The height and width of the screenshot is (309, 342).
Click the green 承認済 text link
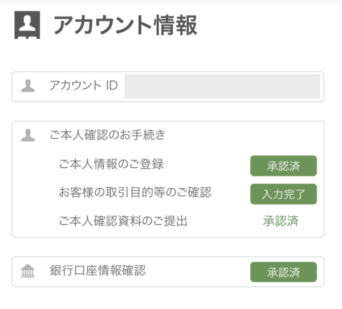pos(280,221)
